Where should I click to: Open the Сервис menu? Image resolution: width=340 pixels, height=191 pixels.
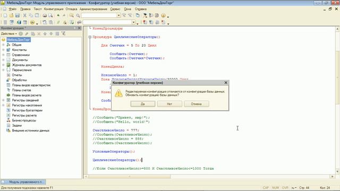(115, 9)
